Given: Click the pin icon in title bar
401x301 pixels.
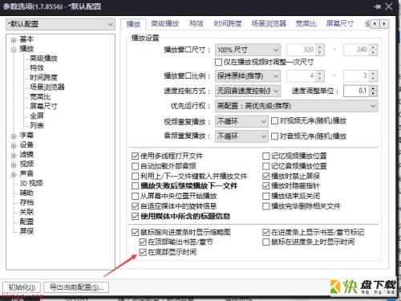Looking at the screenshot, I should tap(377, 6).
